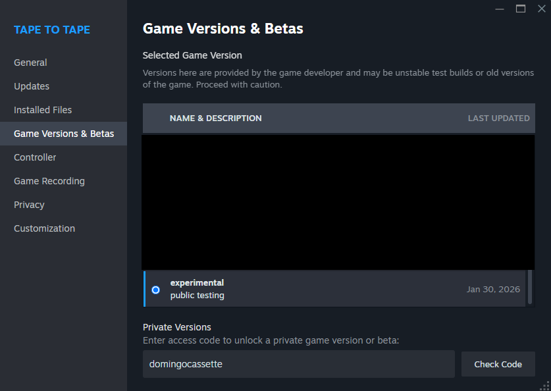Minimize the properties window

(x=500, y=9)
